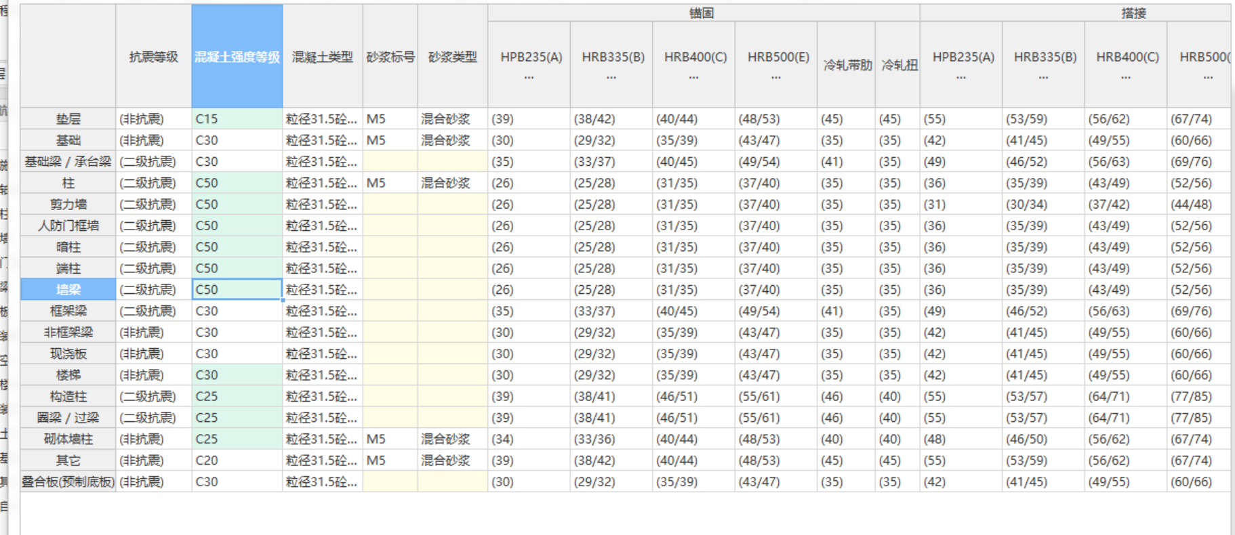
Task: Click 抗震等级 cell in 柱 row
Action: (154, 183)
